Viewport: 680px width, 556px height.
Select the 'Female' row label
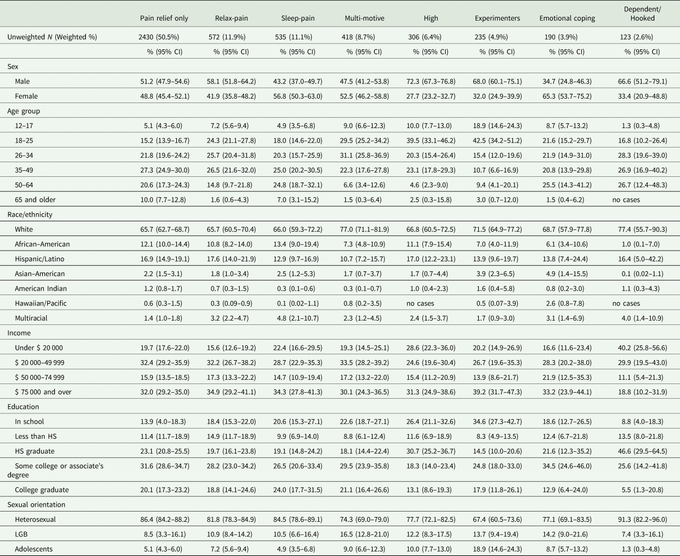point(26,97)
